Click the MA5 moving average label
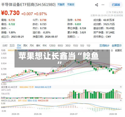 (x=12, y=50)
